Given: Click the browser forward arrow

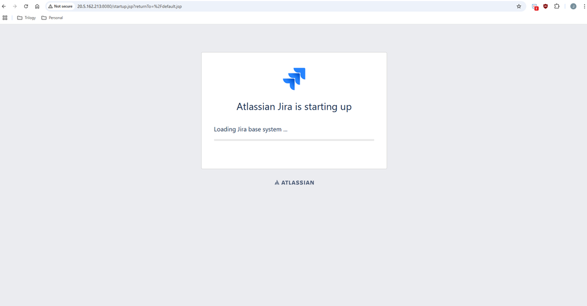Looking at the screenshot, I should coord(15,6).
